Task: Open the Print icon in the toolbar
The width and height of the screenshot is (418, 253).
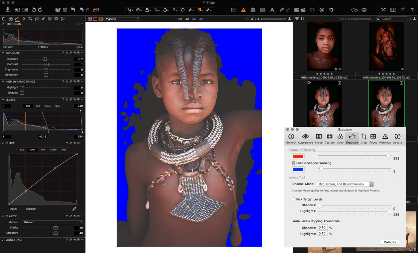Action: point(364,10)
